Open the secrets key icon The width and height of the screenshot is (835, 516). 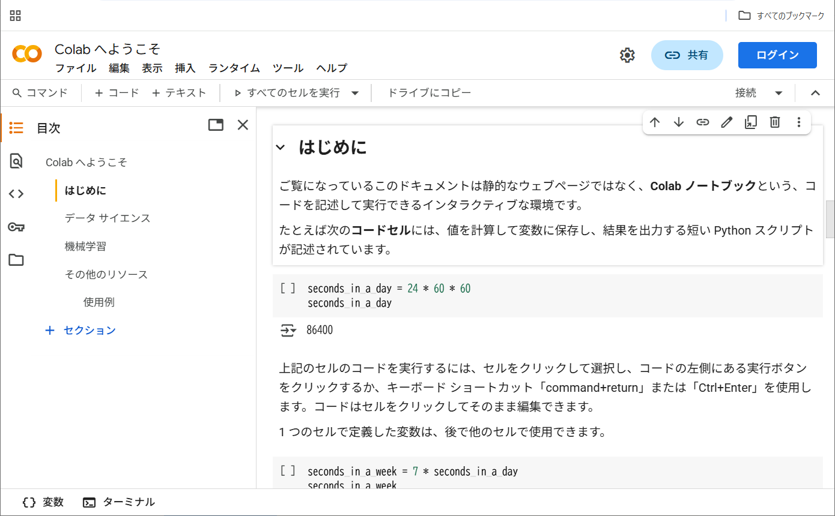coord(16,227)
